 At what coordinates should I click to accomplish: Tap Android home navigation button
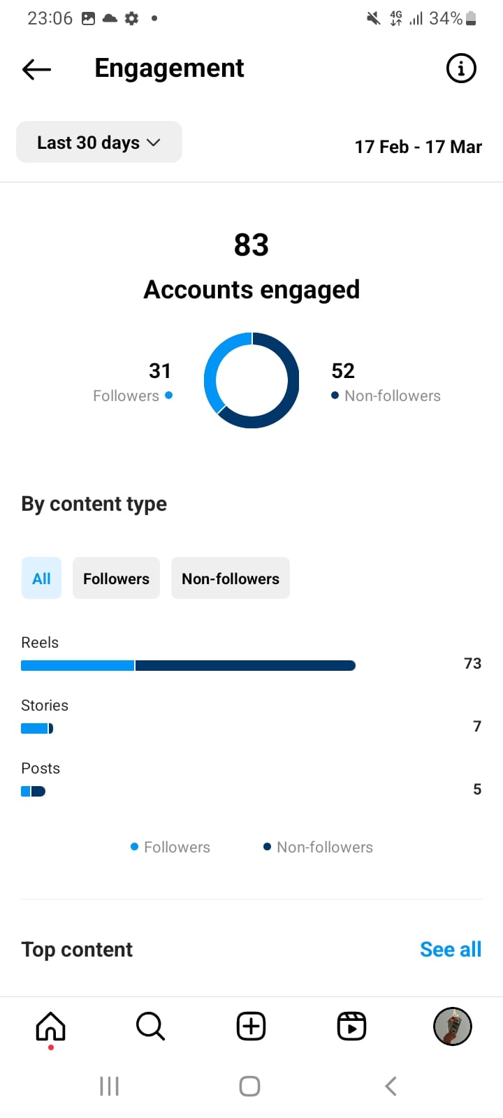pyautogui.click(x=250, y=1086)
